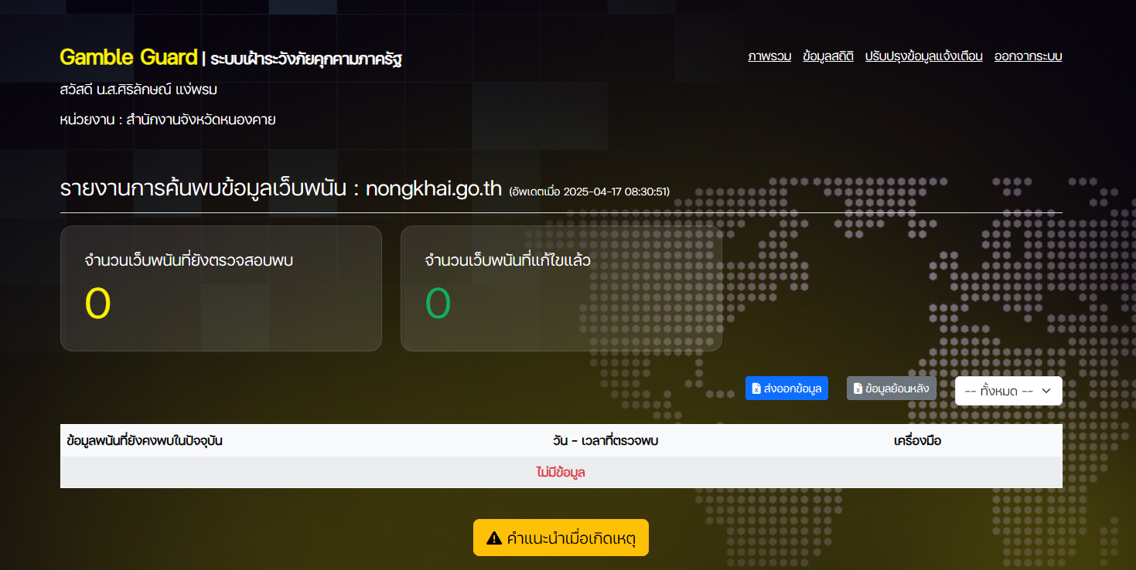Click the green zero count number

tap(438, 304)
